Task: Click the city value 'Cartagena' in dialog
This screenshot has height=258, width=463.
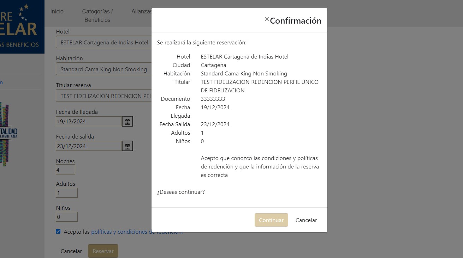Action: coord(213,65)
